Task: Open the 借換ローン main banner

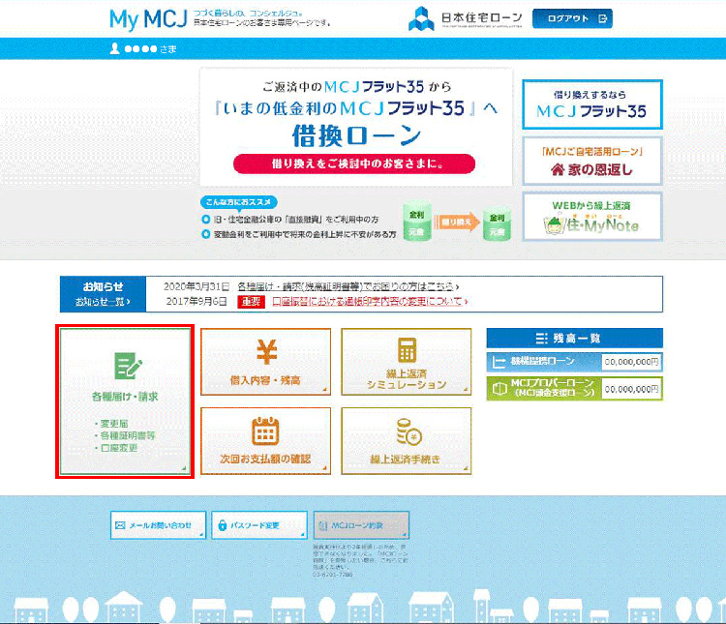Action: click(x=356, y=127)
